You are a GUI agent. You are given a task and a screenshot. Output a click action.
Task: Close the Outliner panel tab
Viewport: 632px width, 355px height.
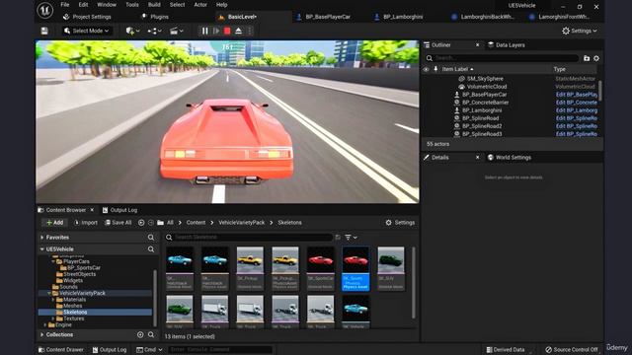click(x=478, y=45)
